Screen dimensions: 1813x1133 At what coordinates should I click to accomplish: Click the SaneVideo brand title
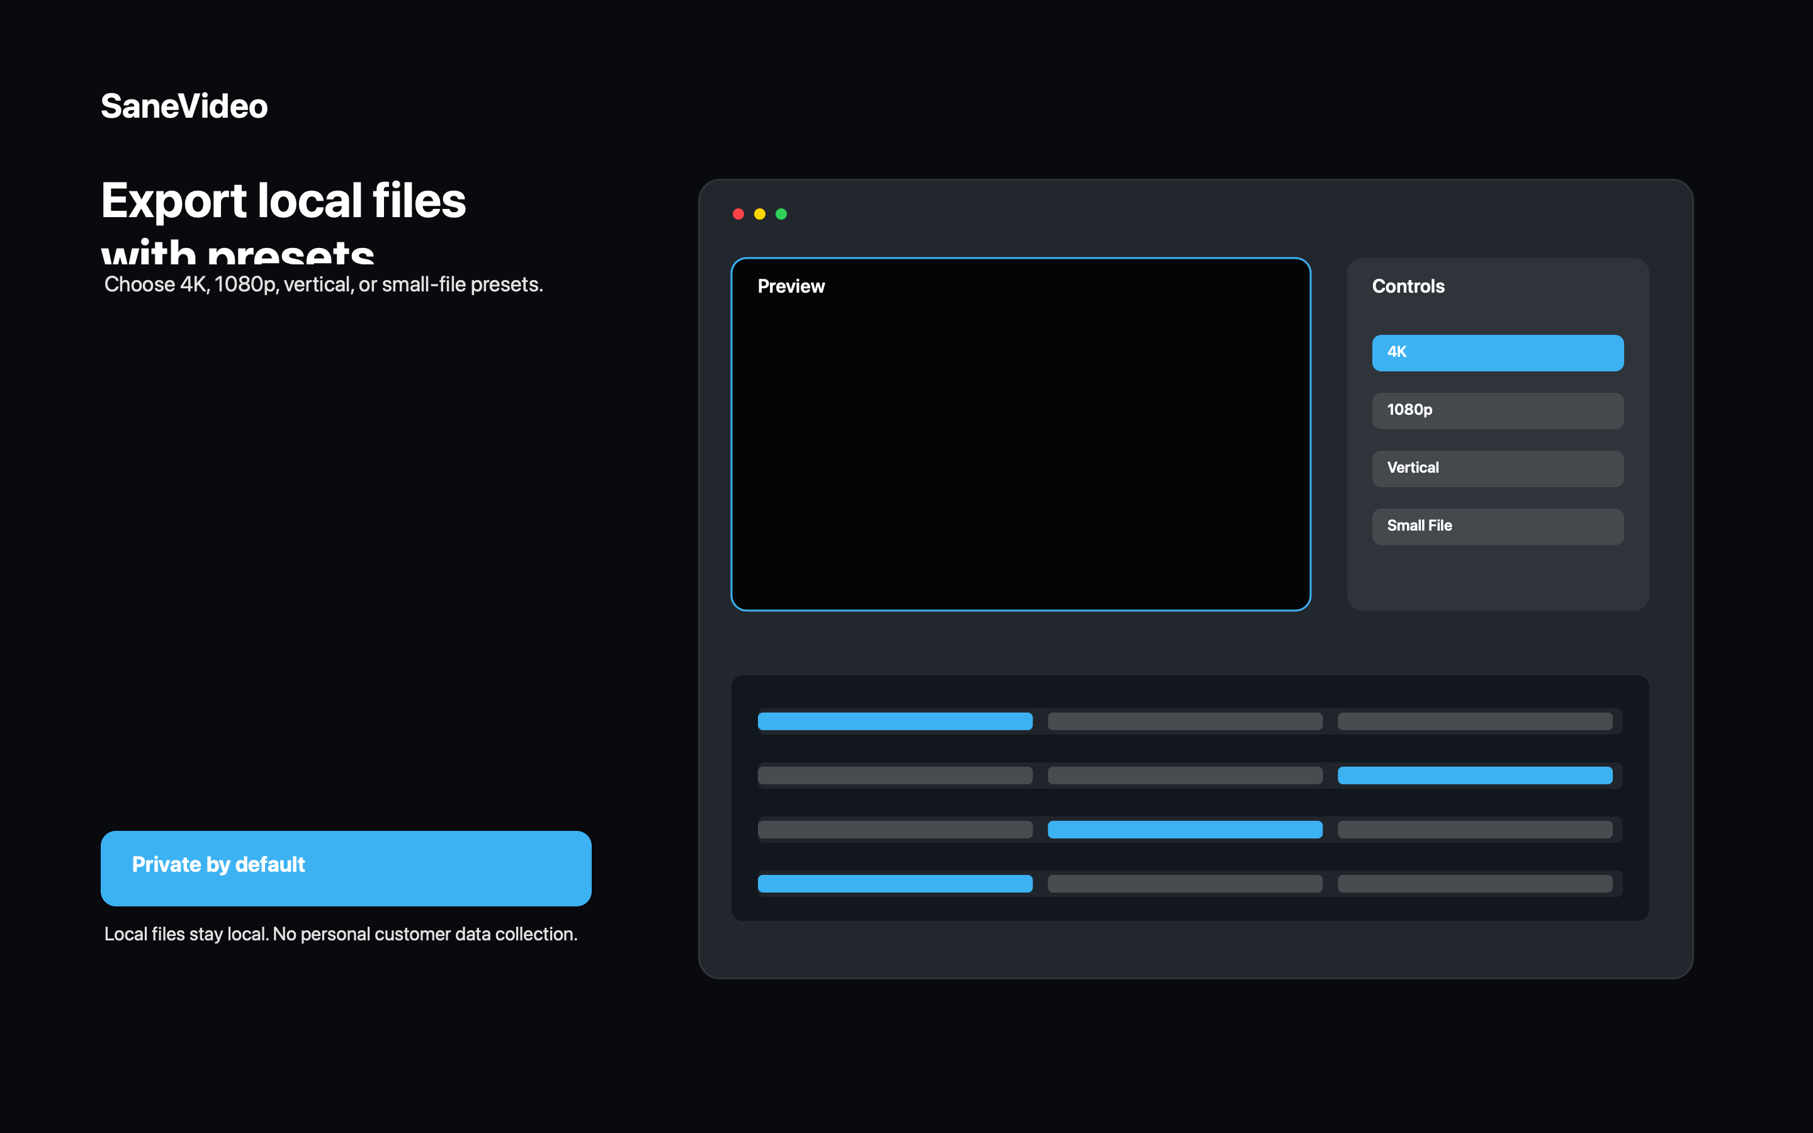[x=184, y=106]
